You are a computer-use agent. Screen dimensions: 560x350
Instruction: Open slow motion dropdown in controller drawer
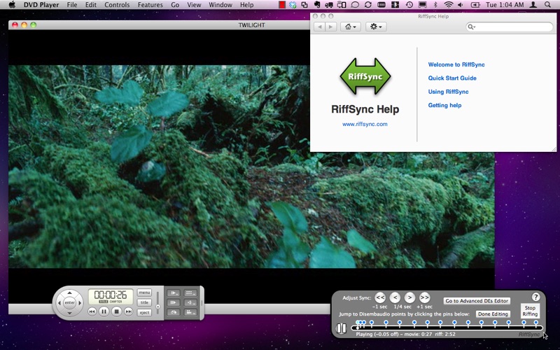[x=174, y=293]
